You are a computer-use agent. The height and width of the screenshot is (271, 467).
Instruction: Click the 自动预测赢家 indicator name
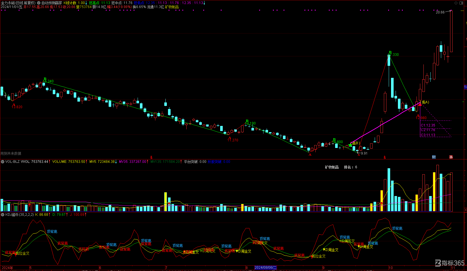(x=52, y=3)
